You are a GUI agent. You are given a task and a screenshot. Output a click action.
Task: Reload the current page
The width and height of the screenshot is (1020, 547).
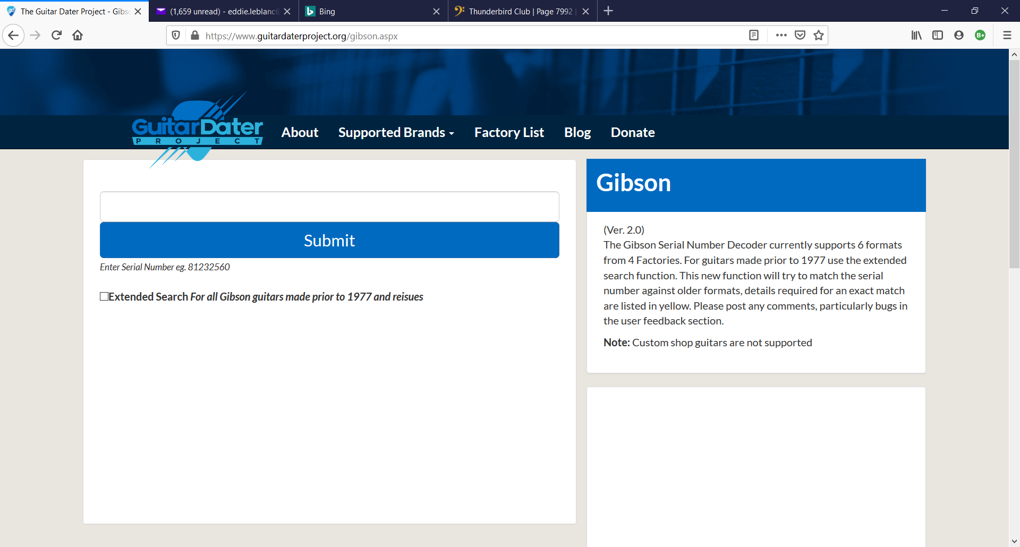(56, 36)
